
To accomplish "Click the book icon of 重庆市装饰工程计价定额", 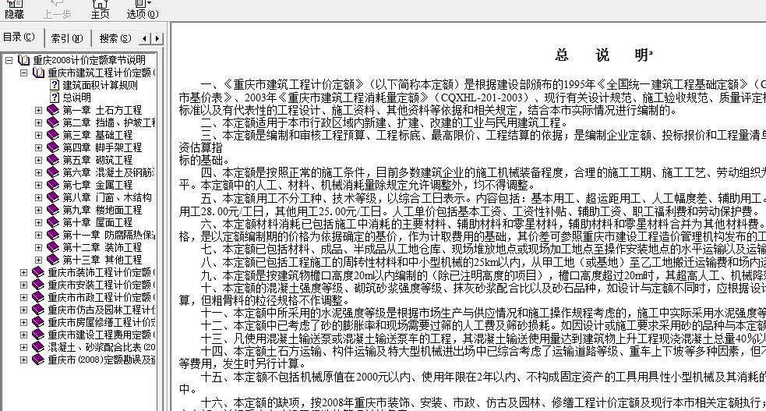I will [x=38, y=272].
